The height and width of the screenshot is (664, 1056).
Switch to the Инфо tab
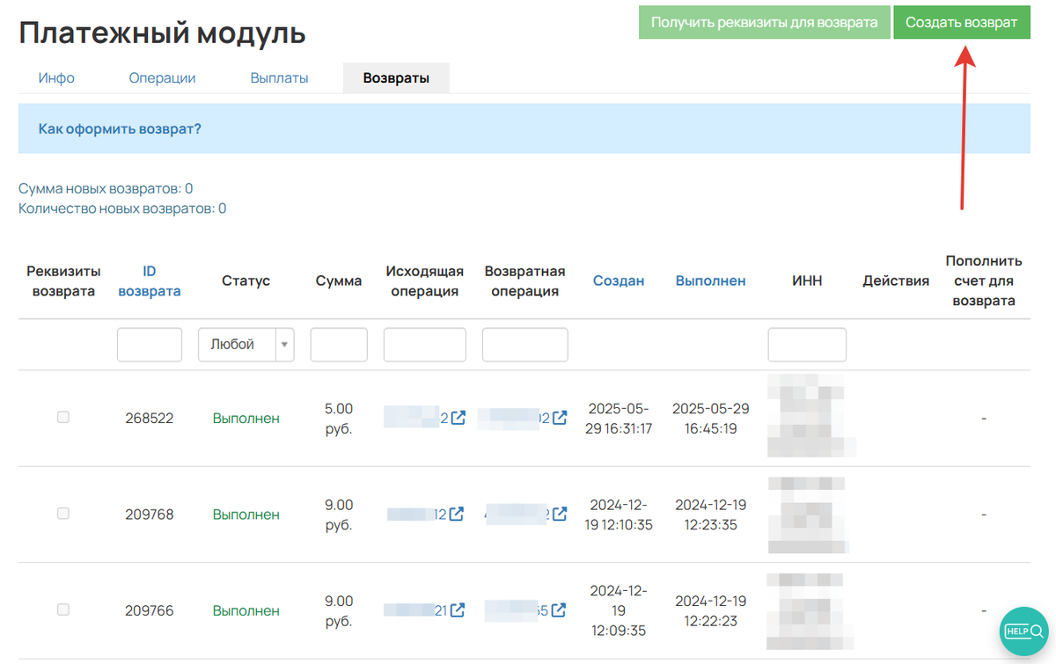click(56, 77)
